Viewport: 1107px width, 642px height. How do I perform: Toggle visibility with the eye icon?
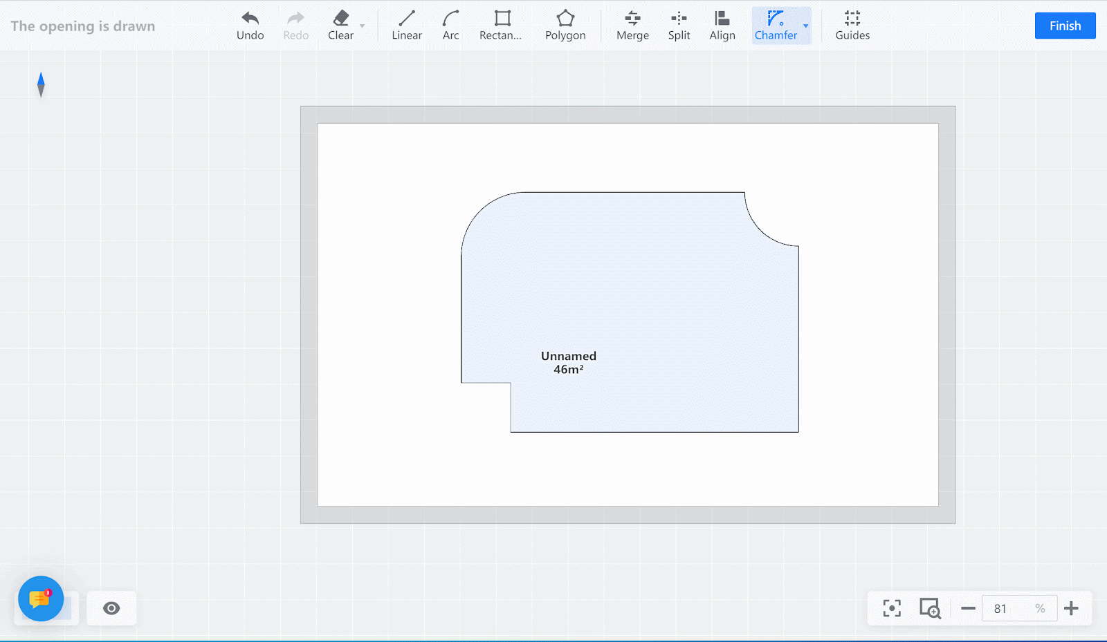pyautogui.click(x=111, y=608)
